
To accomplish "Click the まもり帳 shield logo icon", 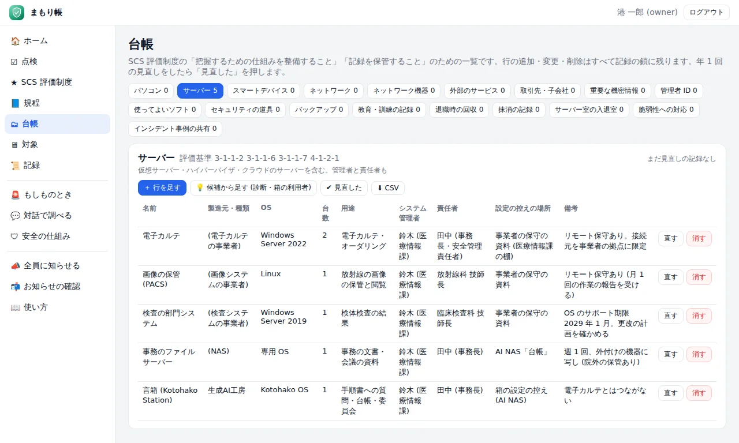I will (17, 12).
